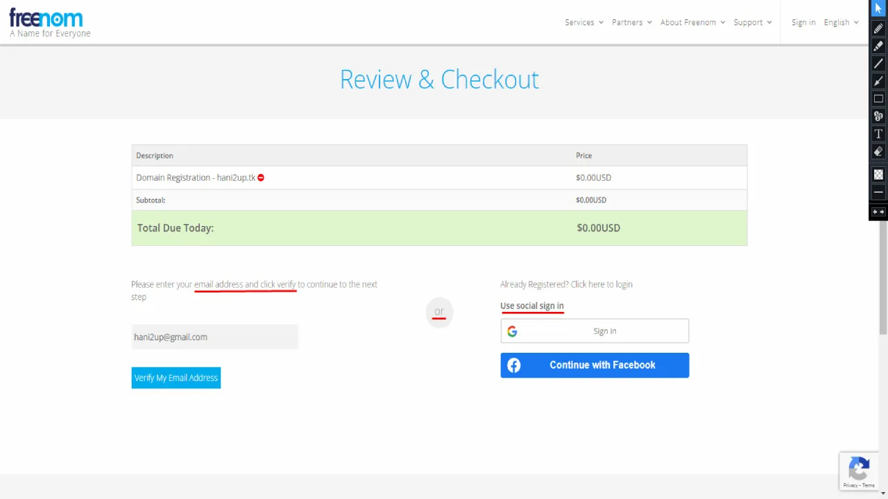The image size is (888, 499).
Task: Open the Partners dropdown menu
Action: pos(632,22)
